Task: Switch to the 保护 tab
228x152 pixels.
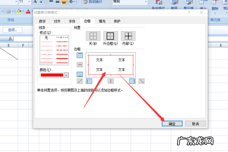Action: point(117,21)
